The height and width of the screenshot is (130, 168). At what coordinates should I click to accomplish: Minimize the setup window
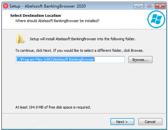pyautogui.click(x=138, y=6)
